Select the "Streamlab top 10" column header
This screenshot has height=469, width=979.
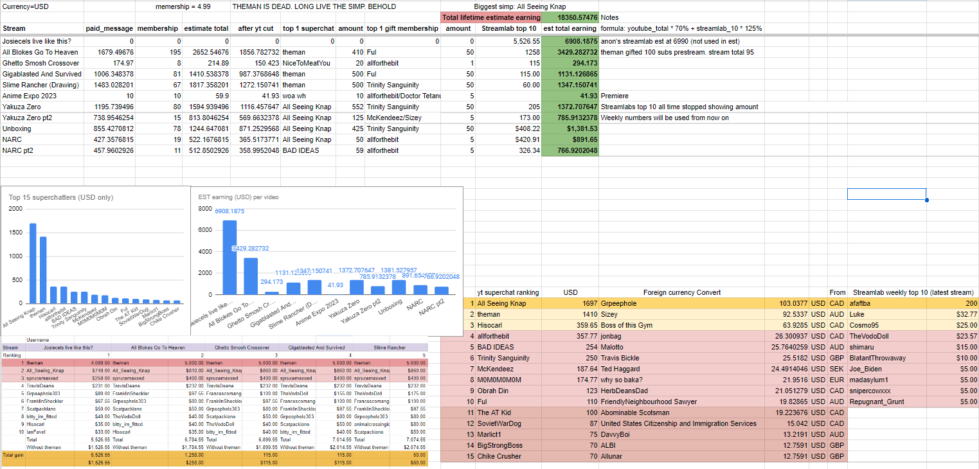coord(508,28)
